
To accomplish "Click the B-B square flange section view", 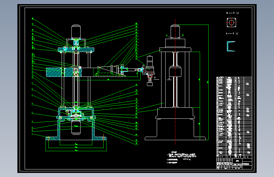I will [231, 22].
